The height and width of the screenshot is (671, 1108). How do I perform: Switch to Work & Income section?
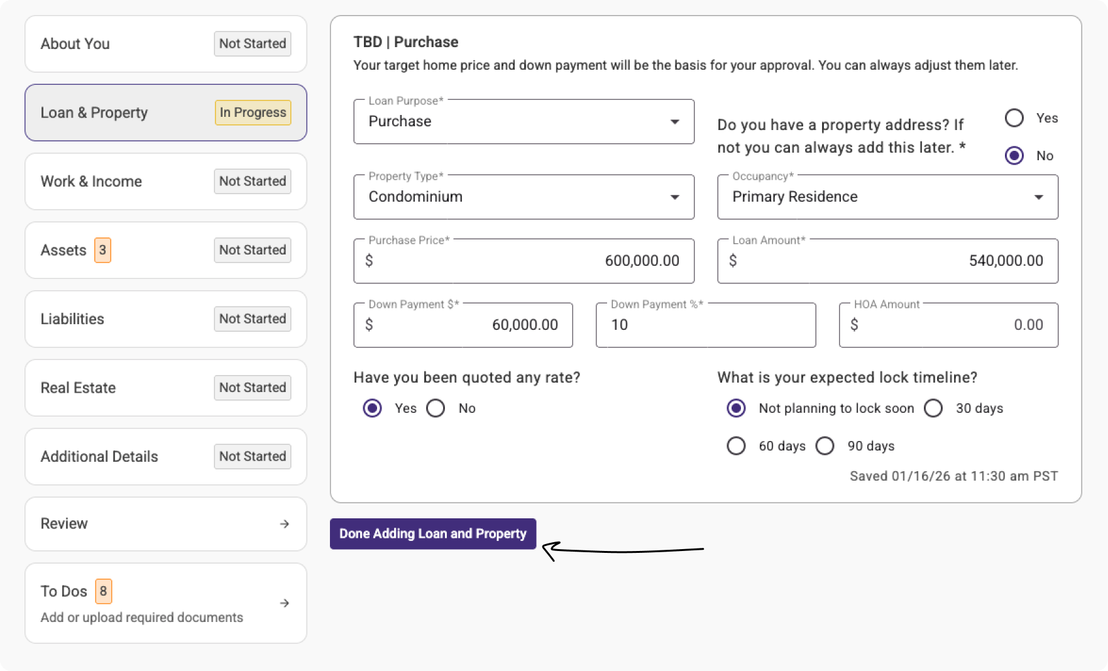165,182
